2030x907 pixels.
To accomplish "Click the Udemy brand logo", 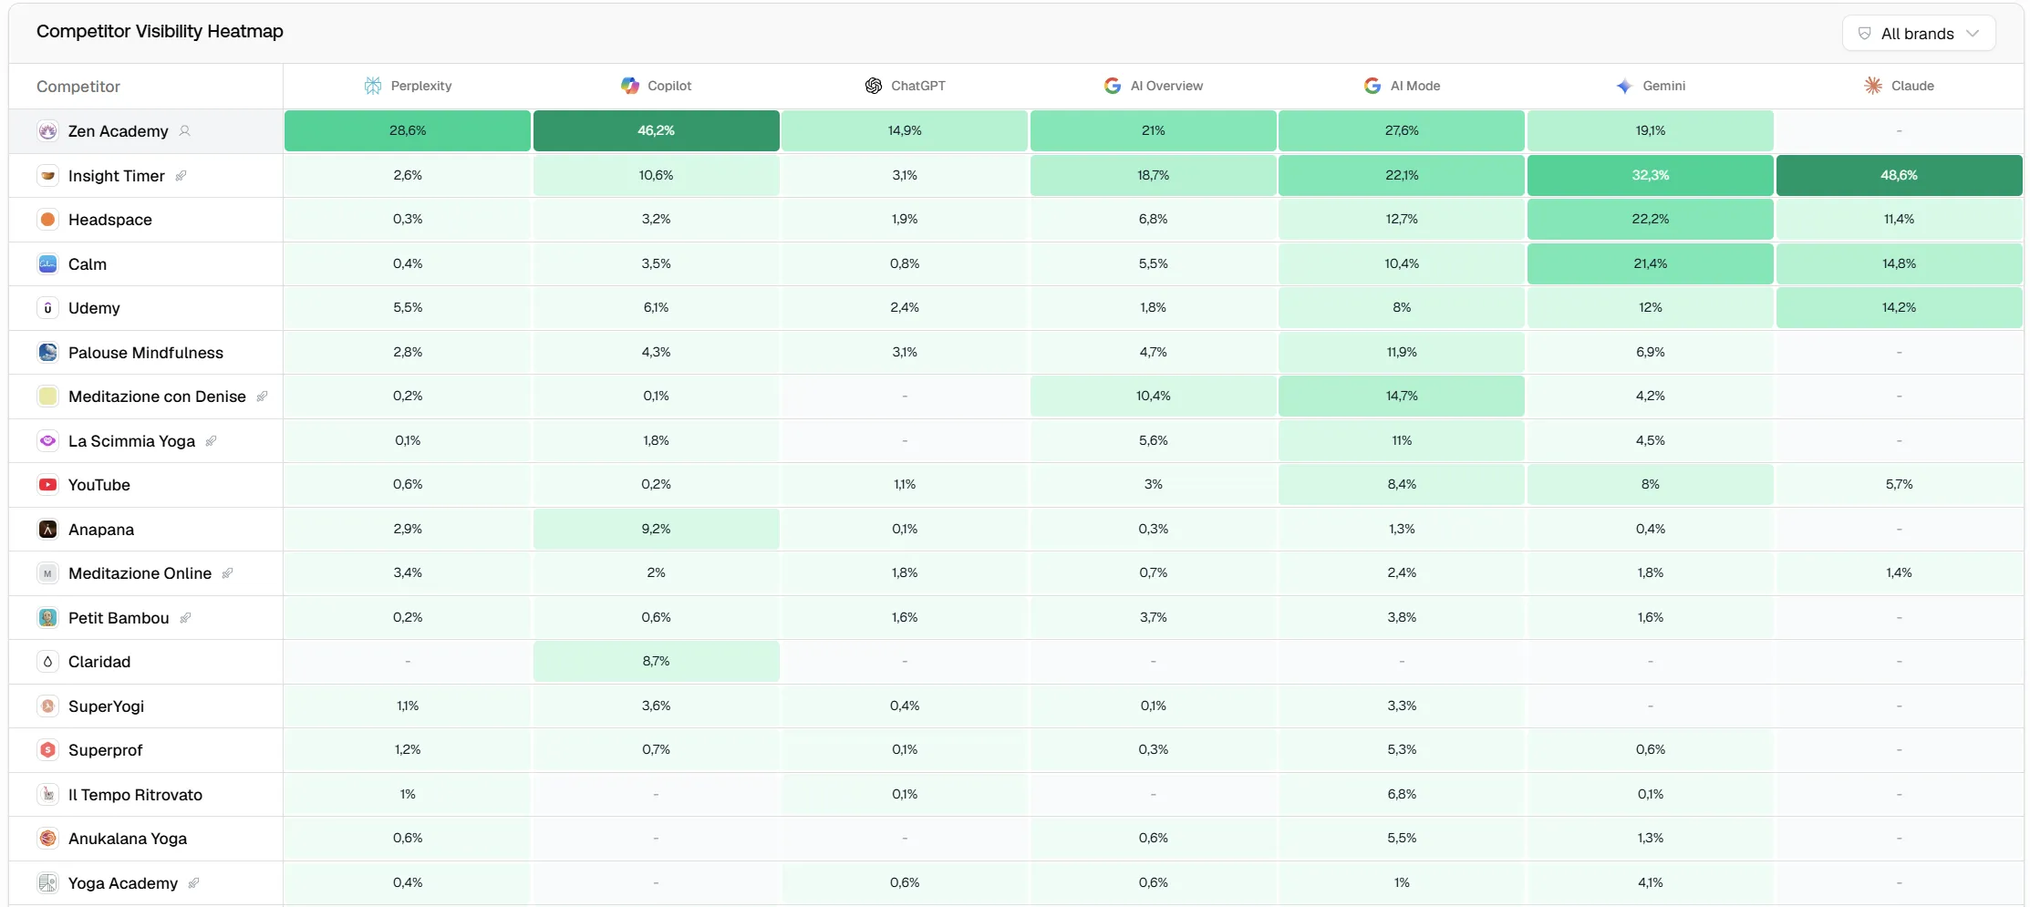I will point(48,308).
